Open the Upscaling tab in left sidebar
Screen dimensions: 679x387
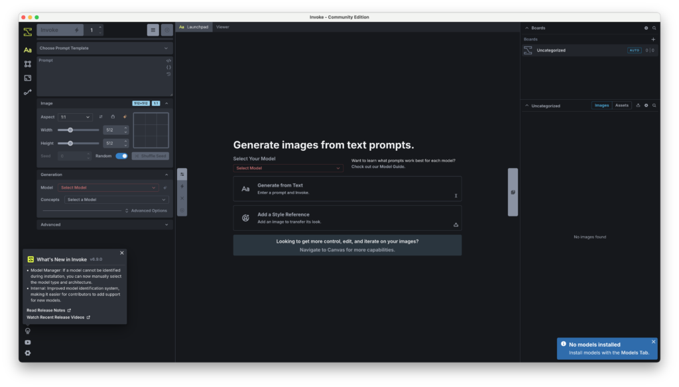[28, 78]
